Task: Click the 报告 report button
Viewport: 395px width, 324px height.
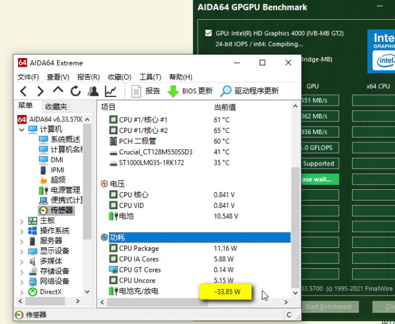Action: [x=146, y=91]
